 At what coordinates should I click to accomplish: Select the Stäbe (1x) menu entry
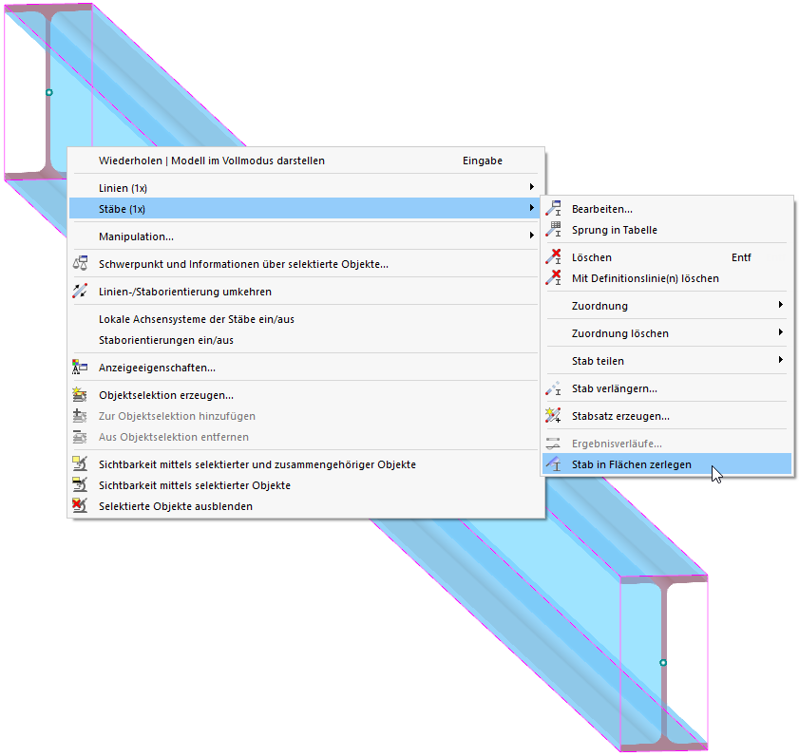[304, 208]
